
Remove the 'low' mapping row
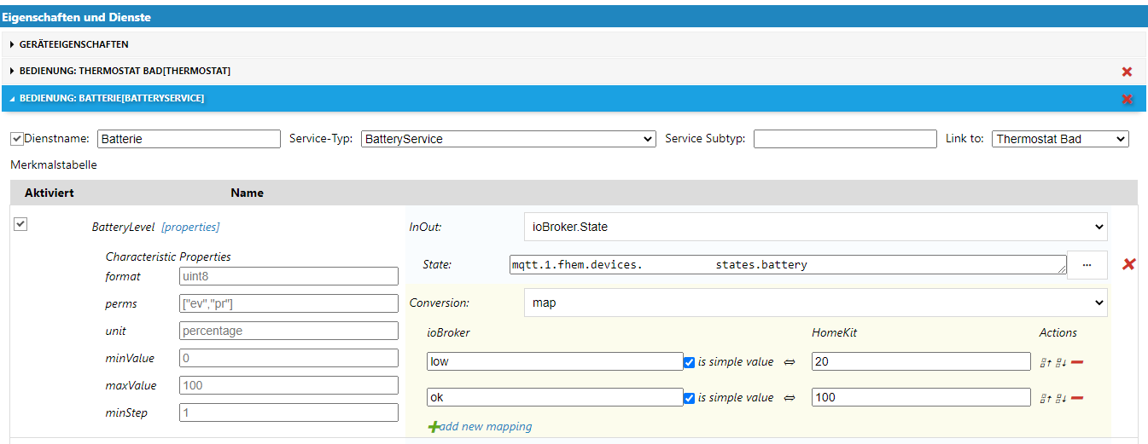point(1077,362)
